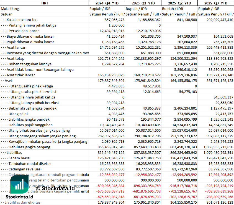Click the 2025_Q3_YTD column header
The image size is (234, 205).
pos(216,3)
